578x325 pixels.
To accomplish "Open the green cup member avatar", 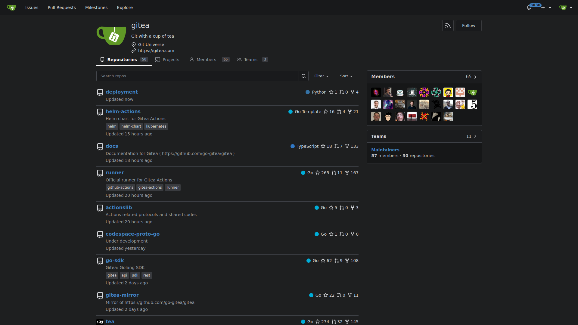I will pos(472,92).
